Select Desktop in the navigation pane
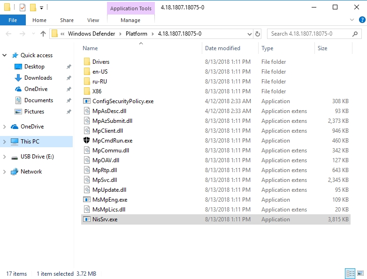This screenshot has height=279, width=367. (34, 67)
